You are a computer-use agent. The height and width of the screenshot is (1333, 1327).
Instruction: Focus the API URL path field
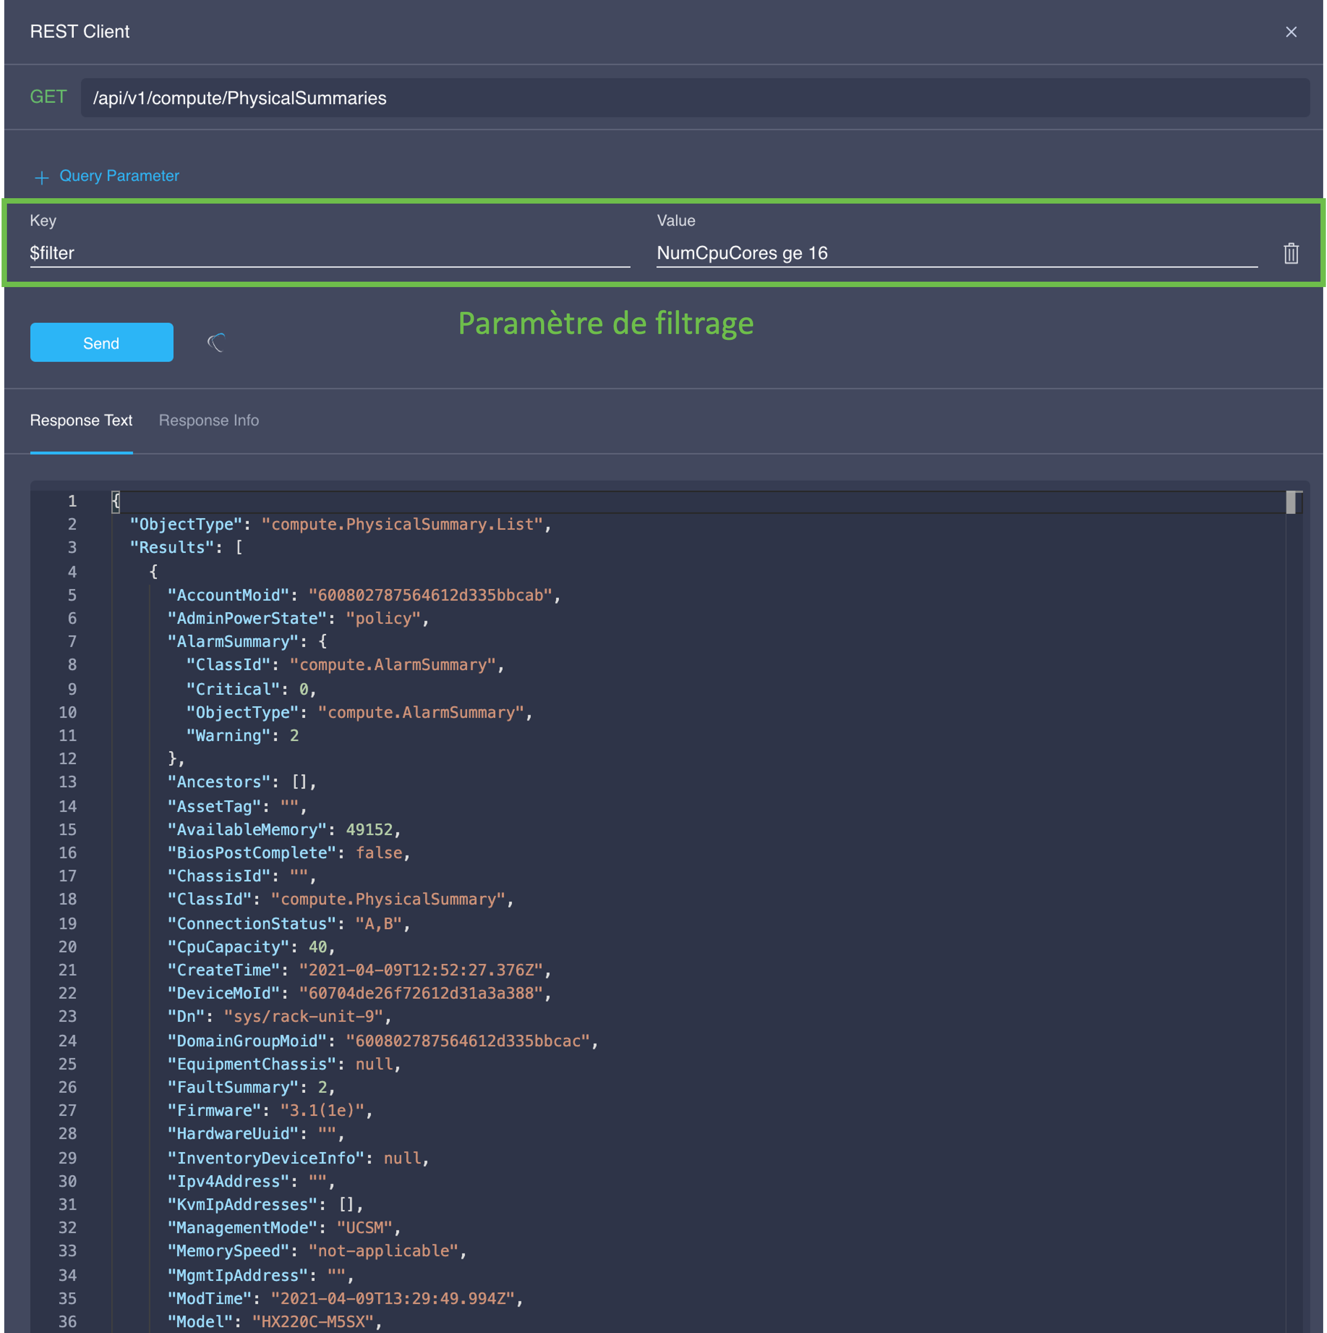pos(694,98)
